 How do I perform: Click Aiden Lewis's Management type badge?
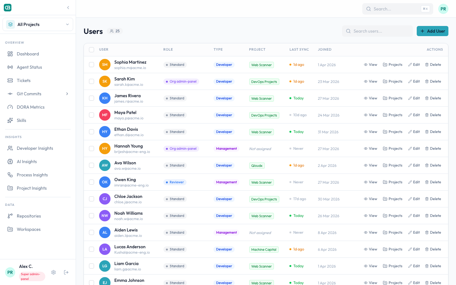click(226, 232)
